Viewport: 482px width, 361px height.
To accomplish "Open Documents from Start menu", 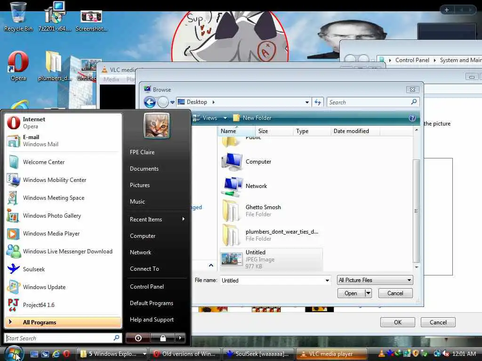I will [x=144, y=169].
